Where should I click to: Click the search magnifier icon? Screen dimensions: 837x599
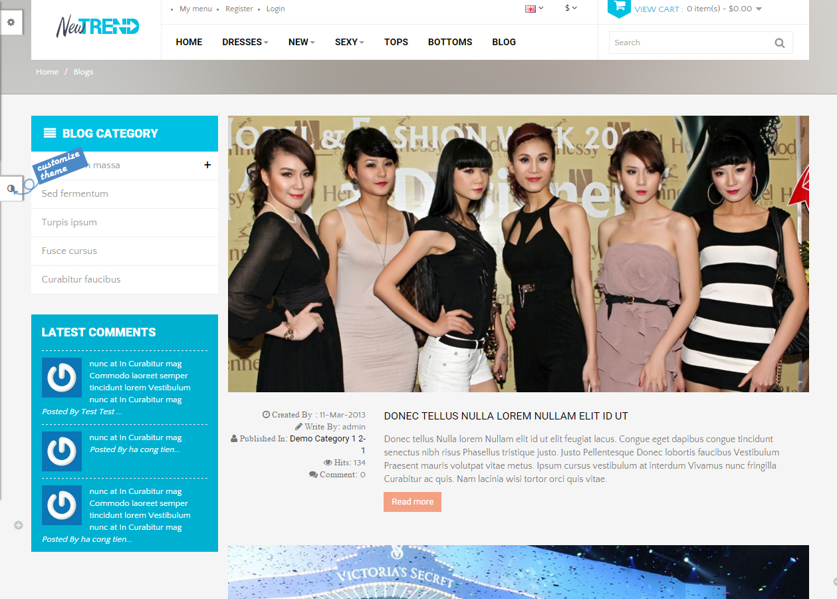click(x=779, y=43)
